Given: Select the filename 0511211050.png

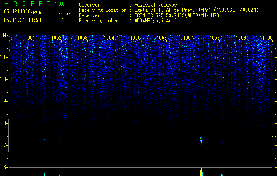Looking at the screenshot, I should point(22,11).
